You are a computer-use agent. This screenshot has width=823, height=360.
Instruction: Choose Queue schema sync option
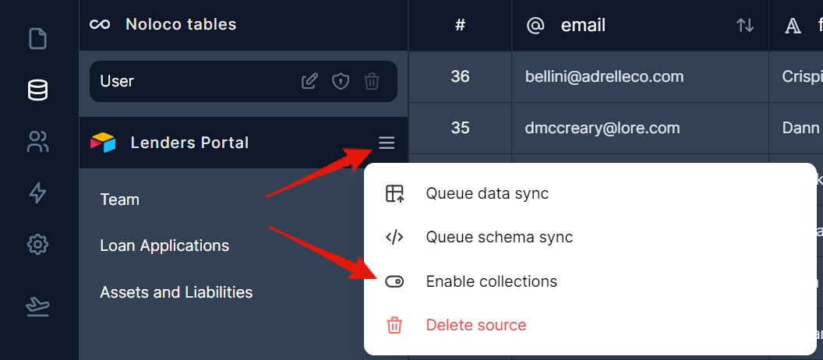coord(499,238)
